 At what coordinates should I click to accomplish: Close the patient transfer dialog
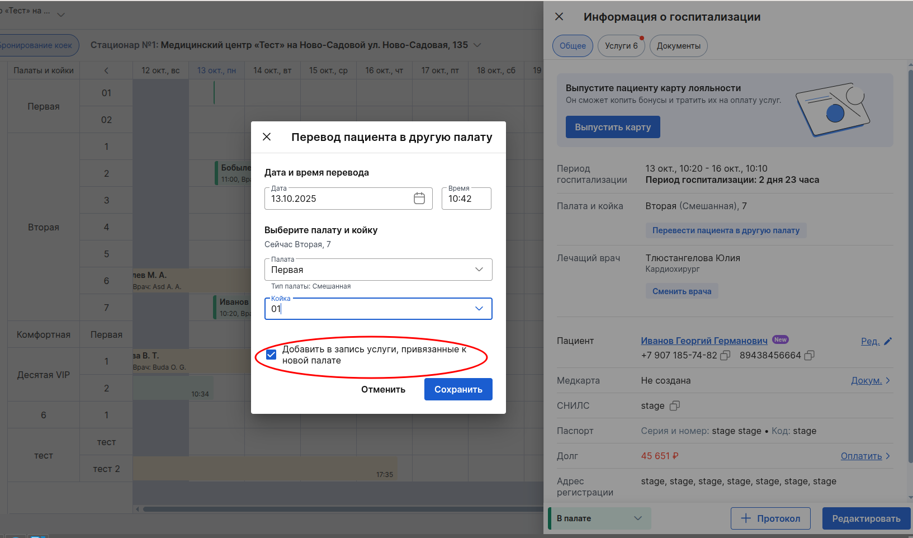pyautogui.click(x=267, y=137)
